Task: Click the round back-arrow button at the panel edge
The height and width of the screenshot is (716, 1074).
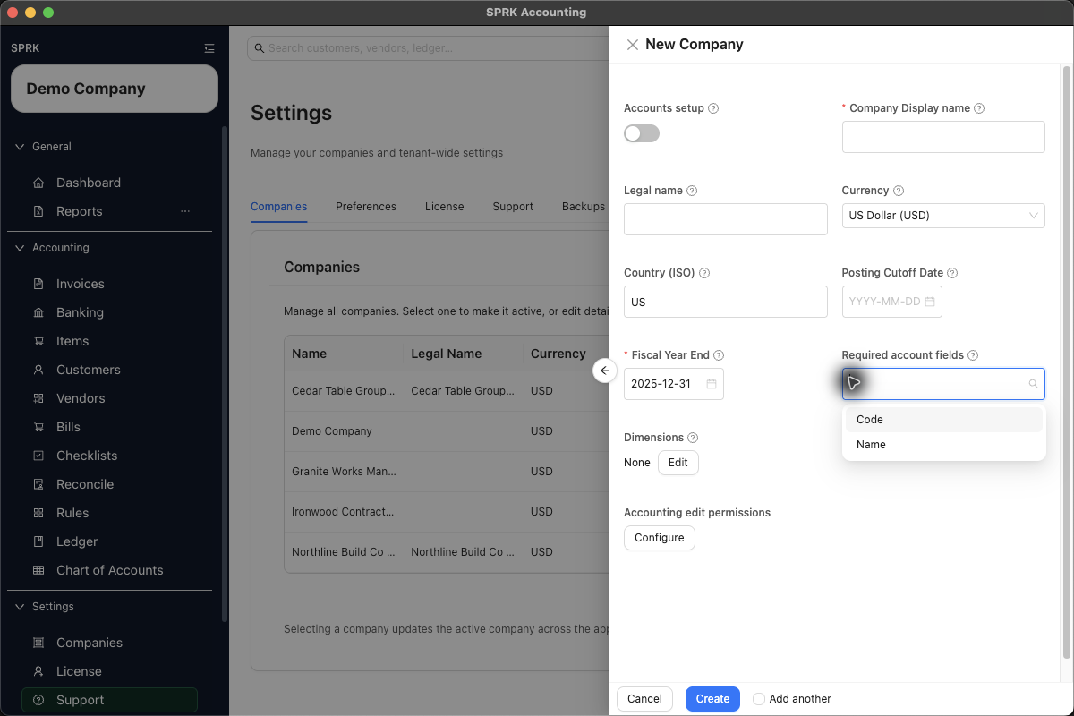Action: 605,371
